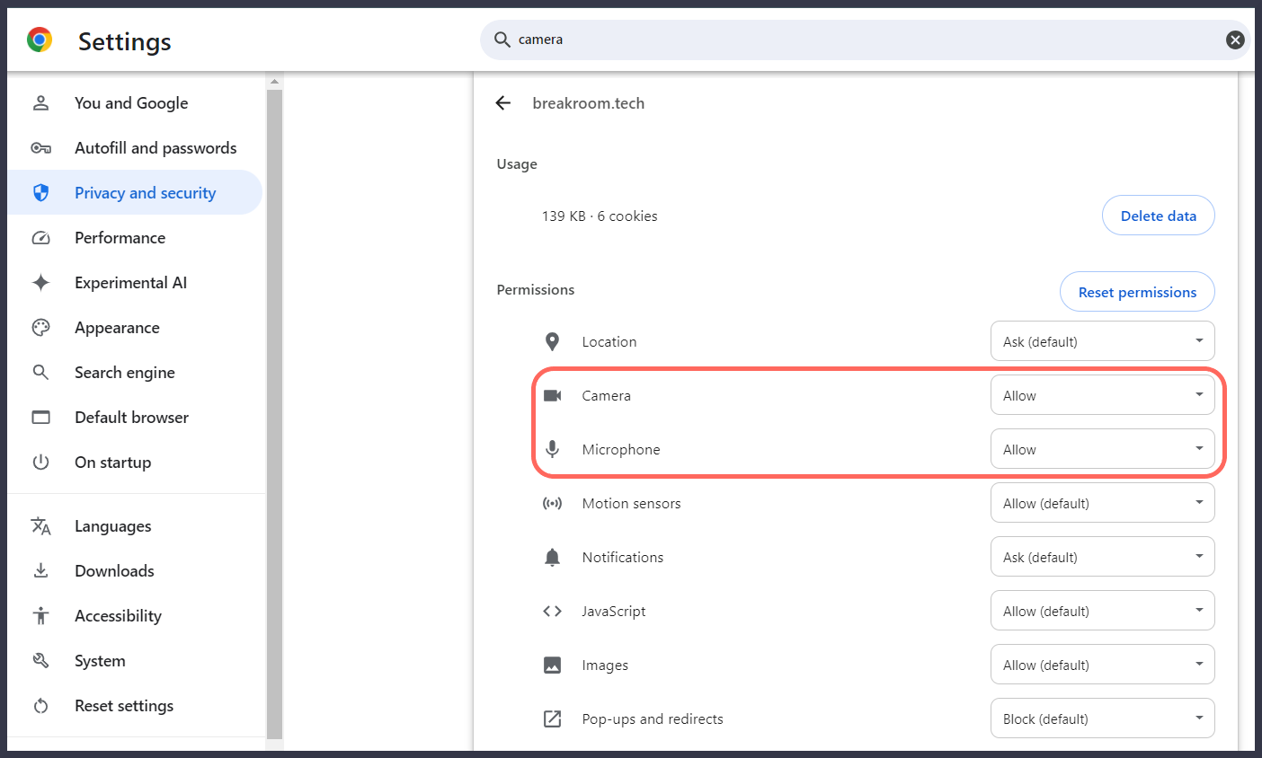Click the Delete data button
This screenshot has height=758, width=1262.
(x=1158, y=216)
